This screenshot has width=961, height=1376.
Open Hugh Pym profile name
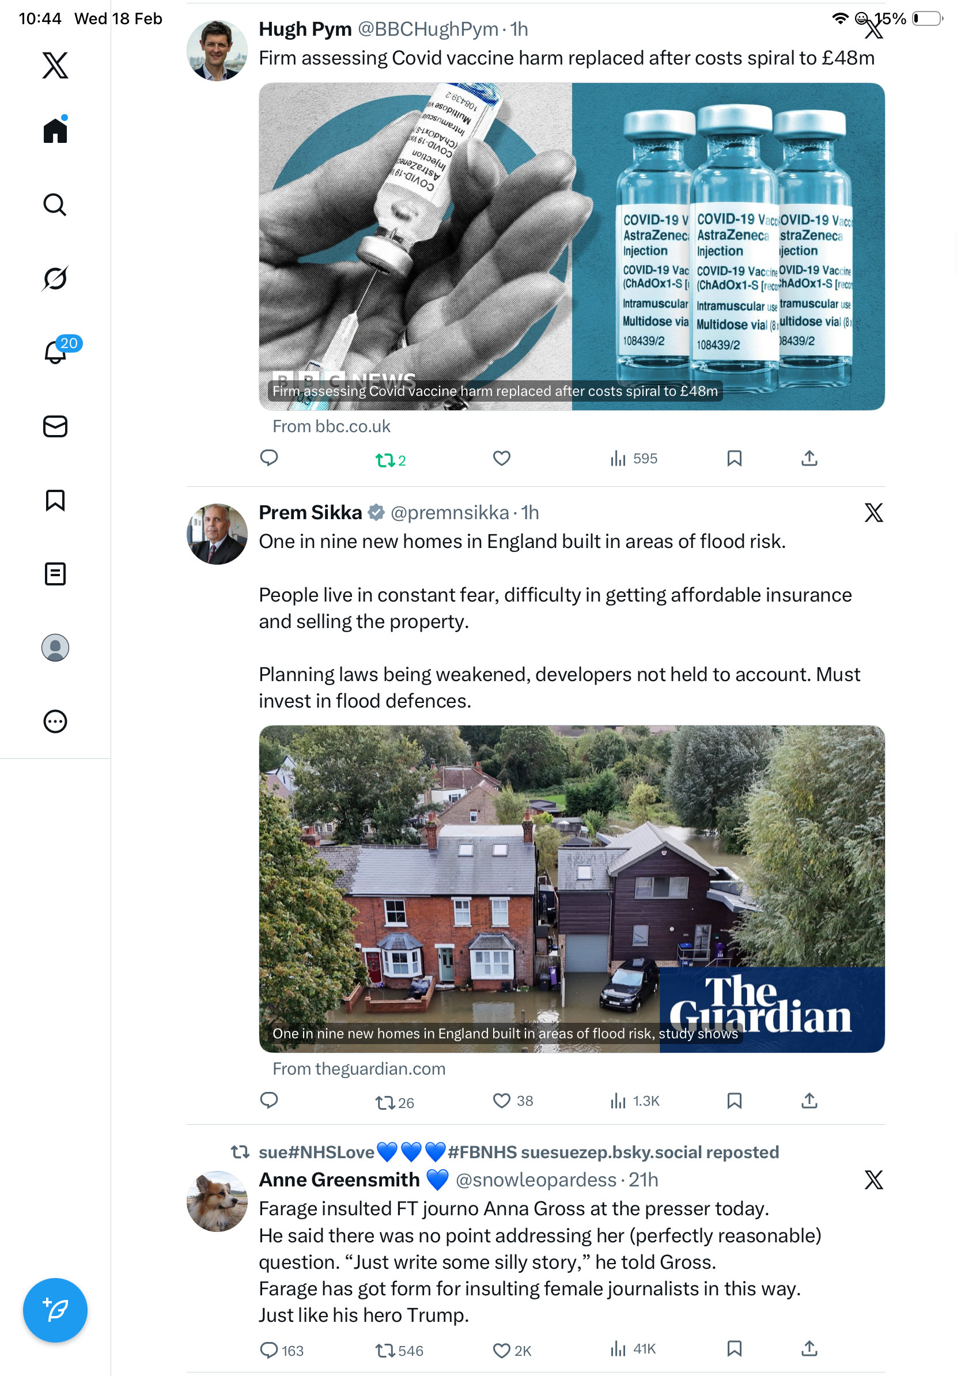pyautogui.click(x=305, y=29)
